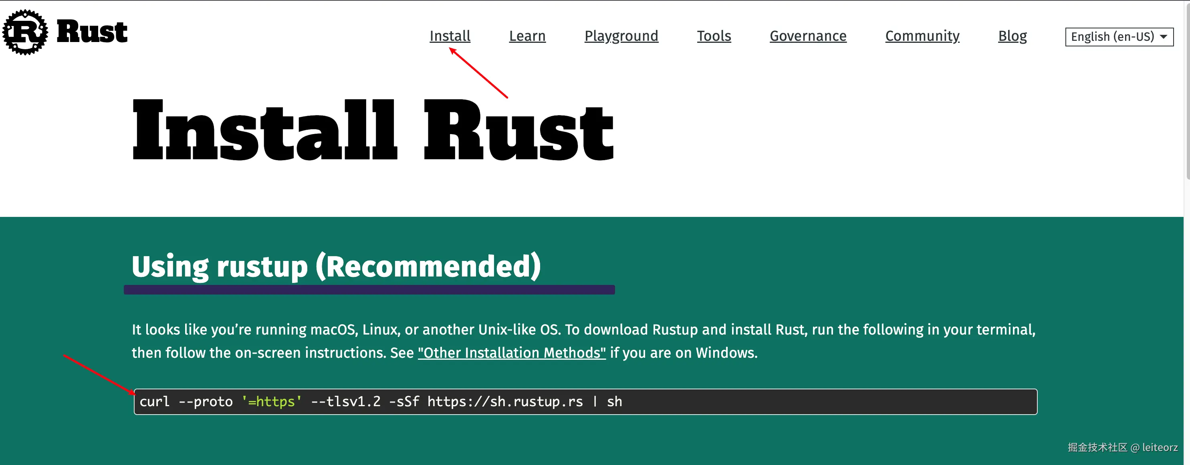Open "Other Installation Methods" link

coord(511,353)
